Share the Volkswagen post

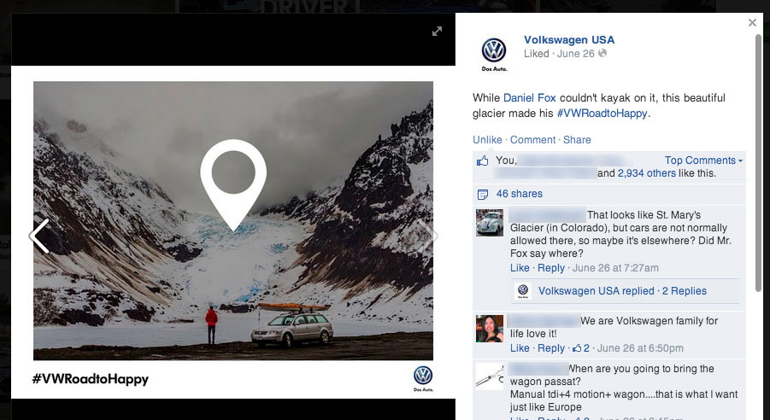click(x=577, y=140)
